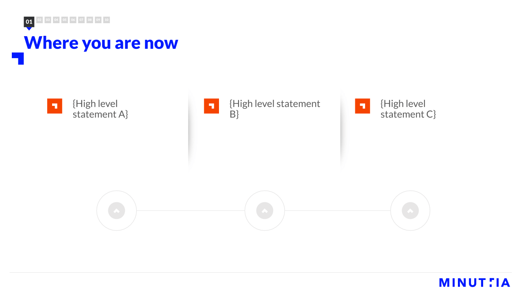
Task: Select the High level statement B text
Action: coord(275,109)
